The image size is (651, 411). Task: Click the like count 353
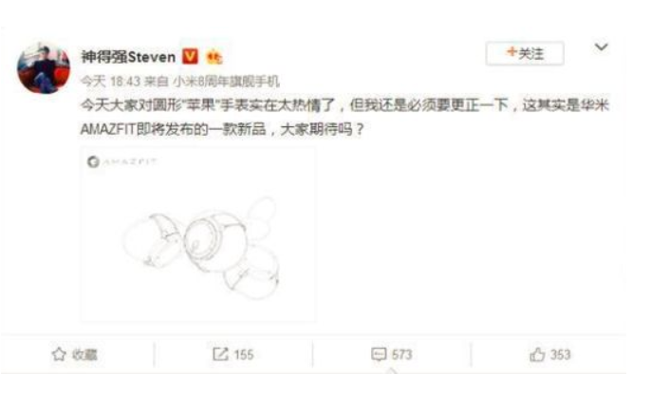560,355
